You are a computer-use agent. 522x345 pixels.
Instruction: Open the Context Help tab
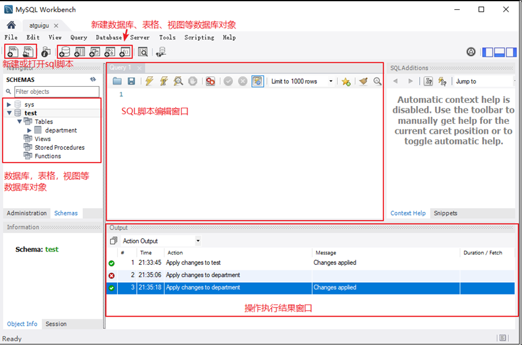pyautogui.click(x=408, y=213)
